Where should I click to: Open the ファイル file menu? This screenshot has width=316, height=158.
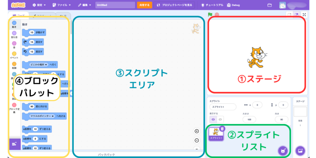62,5
